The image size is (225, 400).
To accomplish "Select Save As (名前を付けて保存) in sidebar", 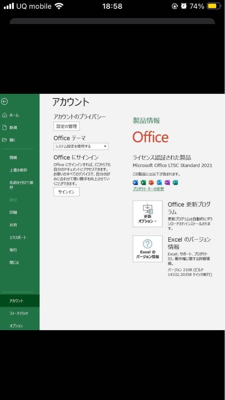I will (x=21, y=185).
